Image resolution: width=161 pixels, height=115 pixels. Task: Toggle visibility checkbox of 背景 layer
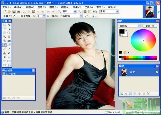tap(157, 72)
